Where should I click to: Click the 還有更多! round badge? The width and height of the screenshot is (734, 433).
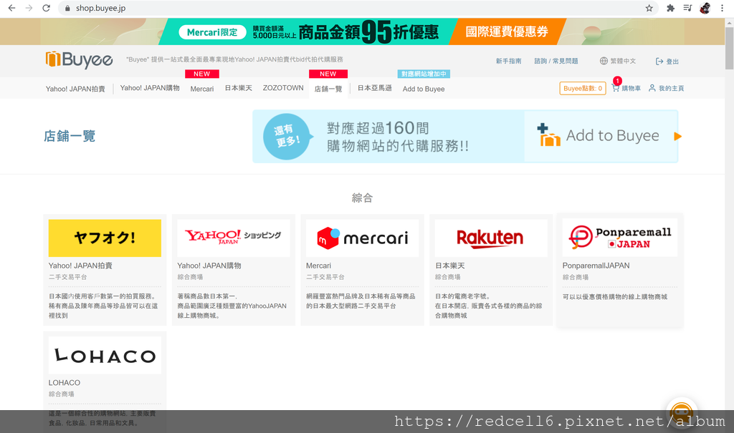coord(287,136)
